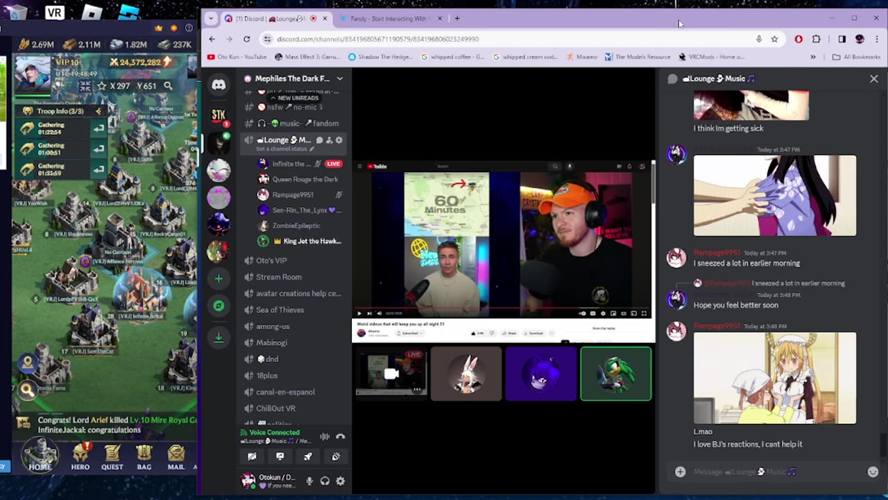This screenshot has width=888, height=500.
Task: Join the among-us voice channel
Action: pos(295,326)
